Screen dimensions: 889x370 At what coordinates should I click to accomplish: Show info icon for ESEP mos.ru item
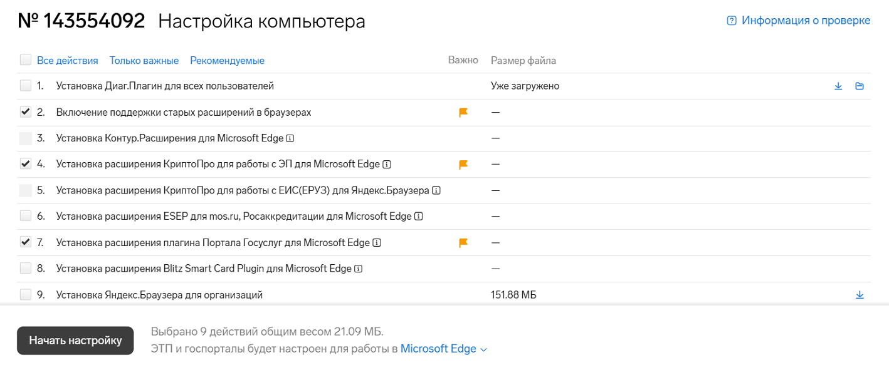point(419,217)
